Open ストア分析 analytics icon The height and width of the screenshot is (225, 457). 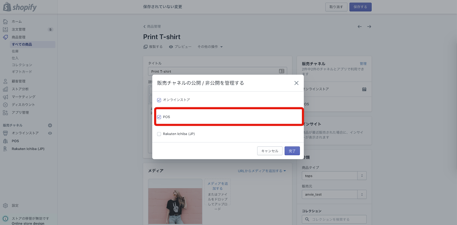(x=5, y=89)
